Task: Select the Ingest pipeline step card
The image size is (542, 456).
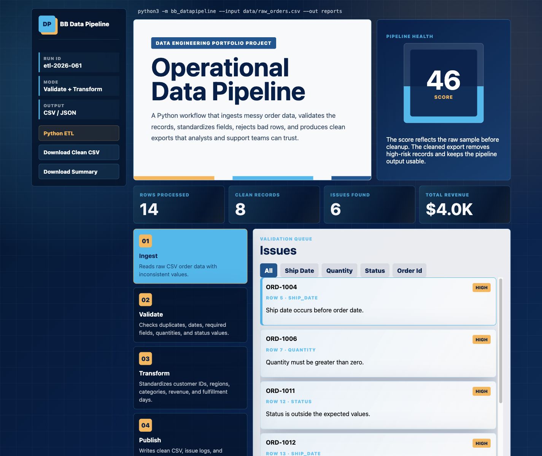Action: [x=190, y=256]
